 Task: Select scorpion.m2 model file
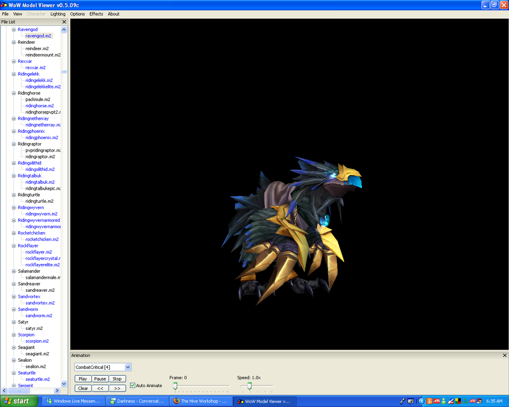pyautogui.click(x=37, y=341)
